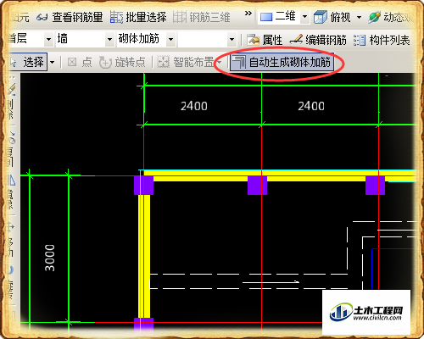Select the middle purple column on top wall
This screenshot has width=424, height=339.
click(x=257, y=186)
